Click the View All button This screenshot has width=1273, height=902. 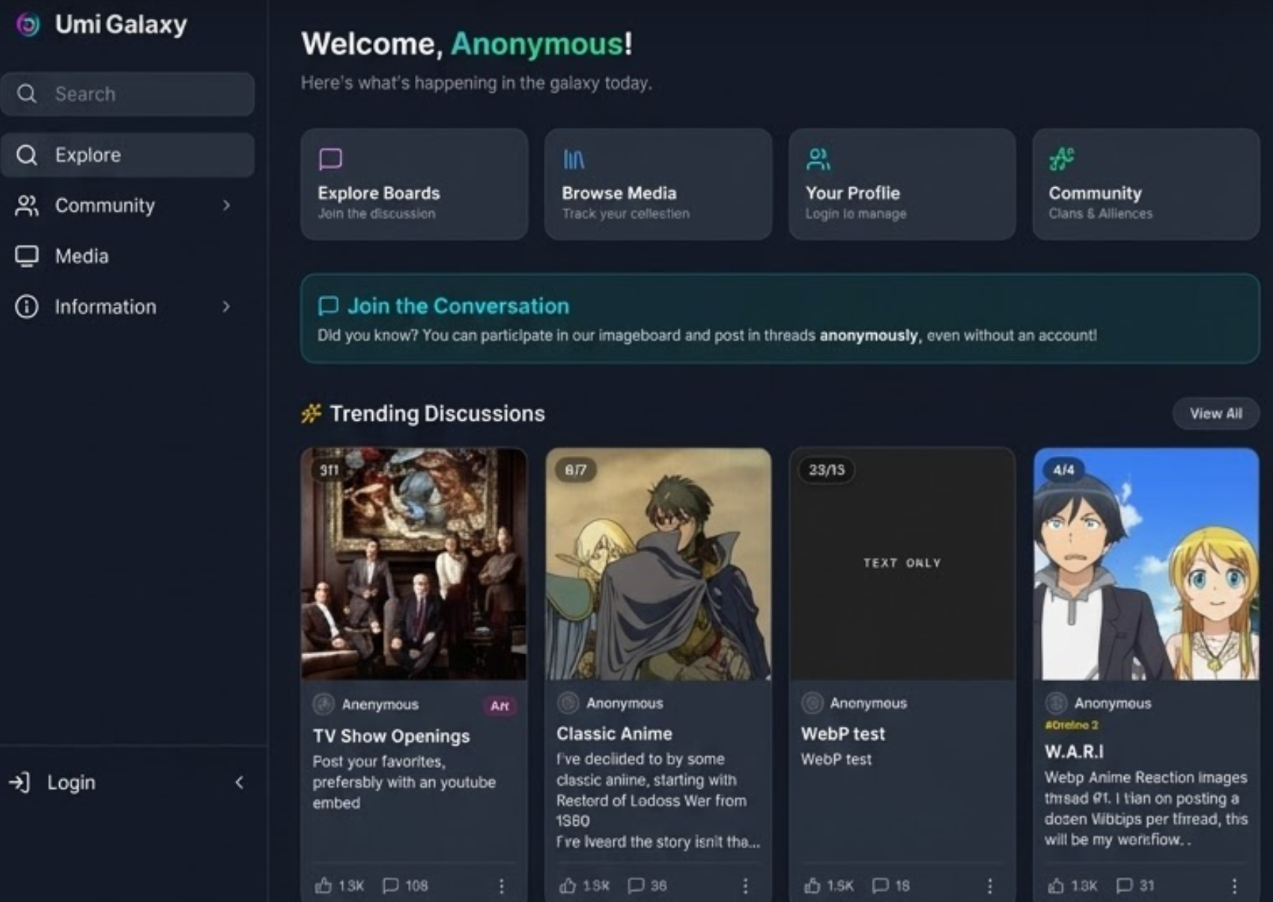click(1216, 413)
